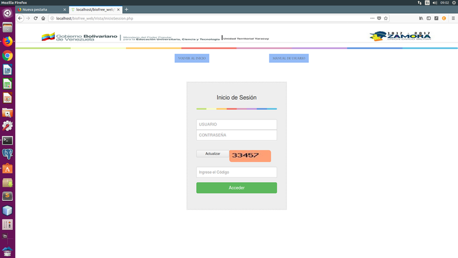
Task: Bookmark this page with the star
Action: click(x=386, y=18)
